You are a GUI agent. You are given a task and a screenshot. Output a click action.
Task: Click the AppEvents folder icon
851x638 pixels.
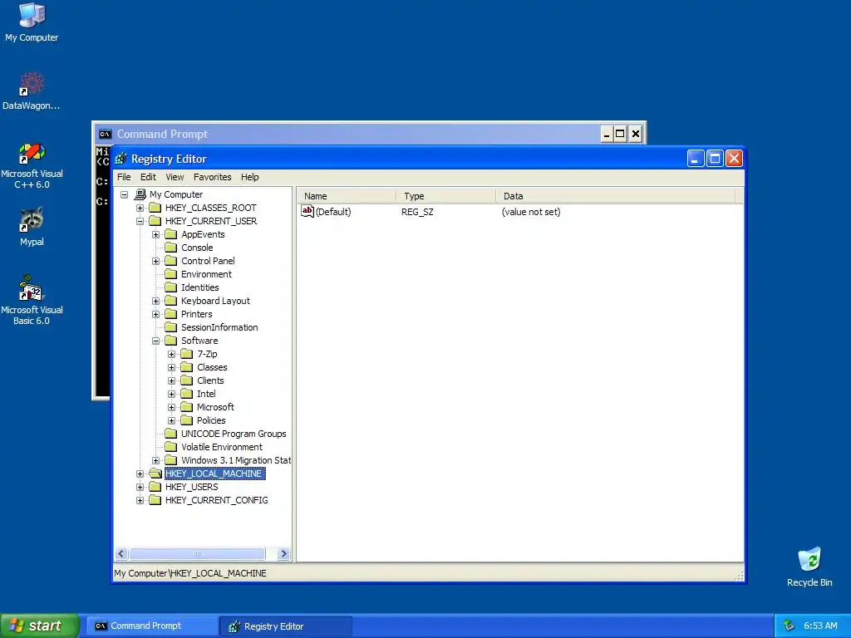point(171,234)
